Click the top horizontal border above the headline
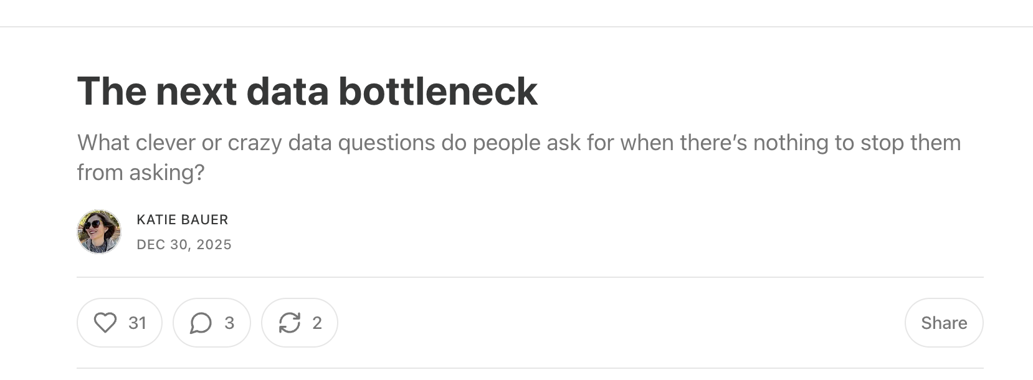Image resolution: width=1033 pixels, height=380 pixels. coord(516,27)
